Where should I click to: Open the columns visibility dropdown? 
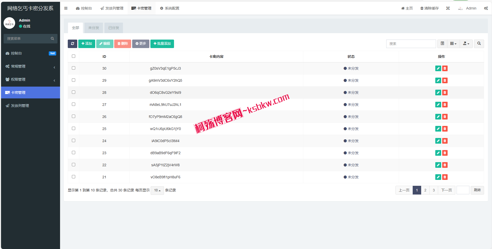pyautogui.click(x=454, y=44)
